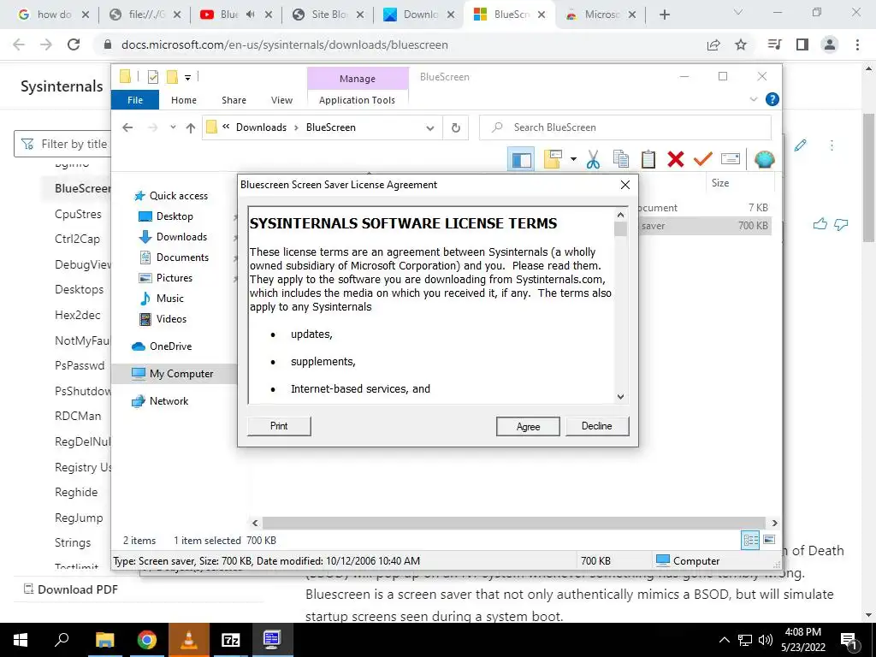The width and height of the screenshot is (876, 657).
Task: Switch to details view icon
Action: coord(750,541)
